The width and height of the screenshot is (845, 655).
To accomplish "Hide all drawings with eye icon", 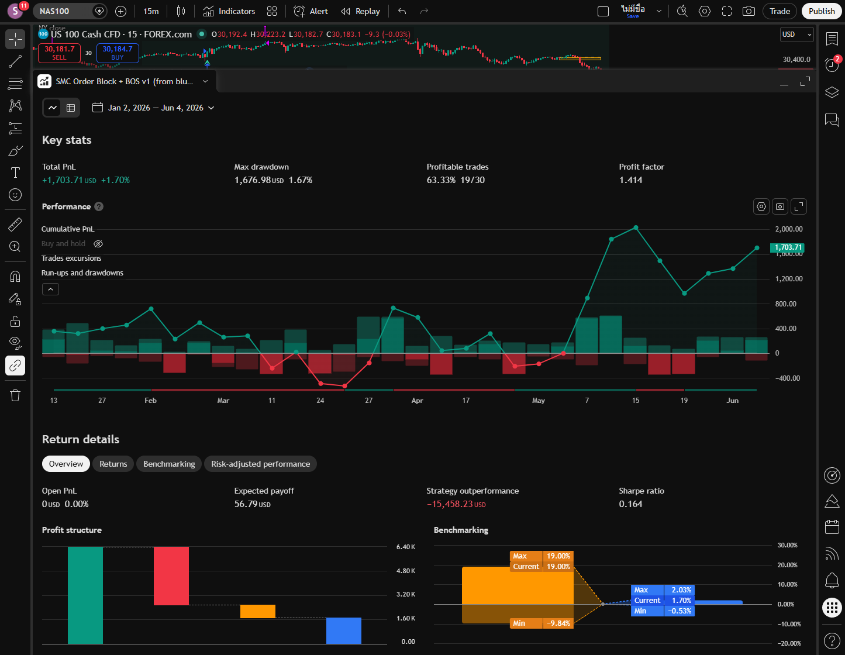I will 15,343.
